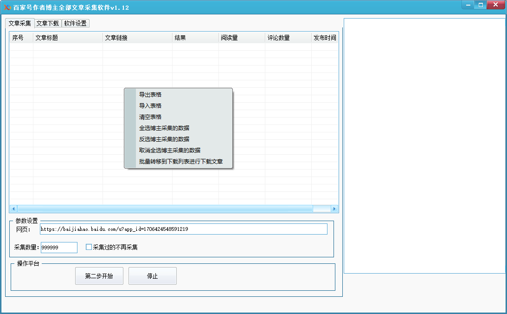This screenshot has height=314, width=507.
Task: Open the 文章下载 tab
Action: (x=47, y=23)
